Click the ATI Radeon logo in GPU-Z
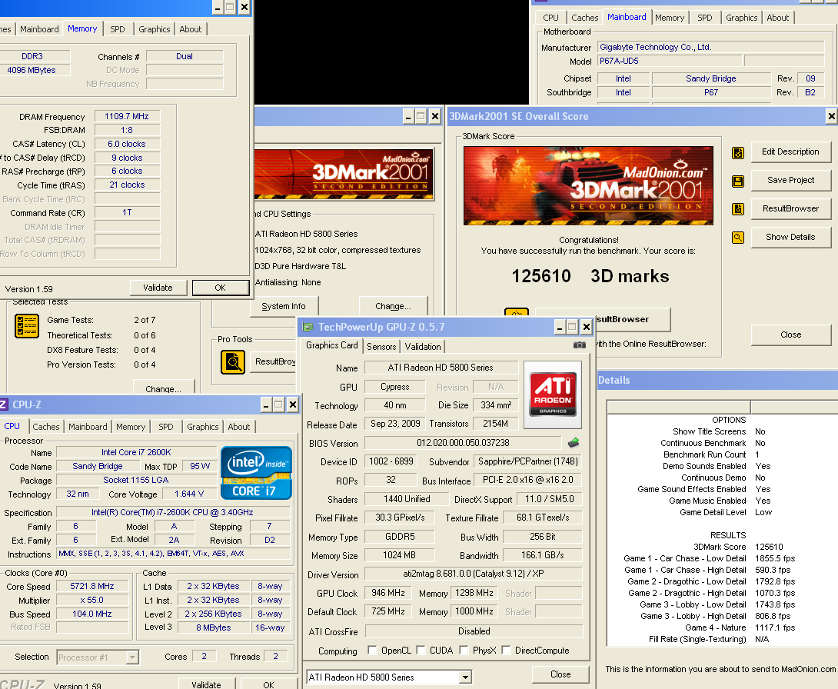The image size is (838, 689). tap(553, 394)
